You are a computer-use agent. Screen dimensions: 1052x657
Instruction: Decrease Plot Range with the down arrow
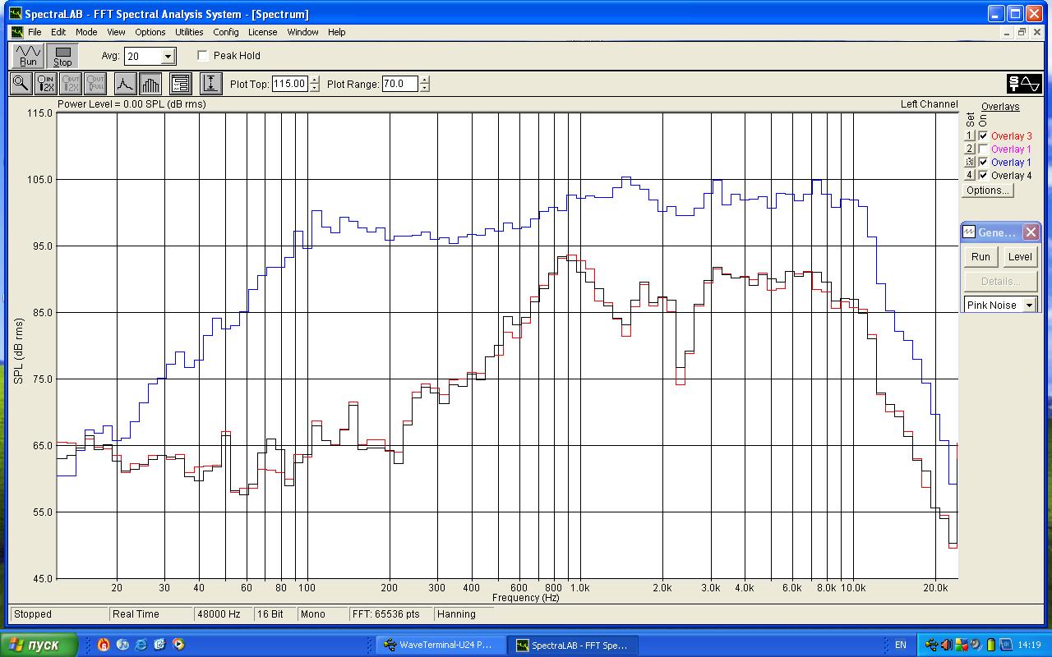pyautogui.click(x=424, y=88)
